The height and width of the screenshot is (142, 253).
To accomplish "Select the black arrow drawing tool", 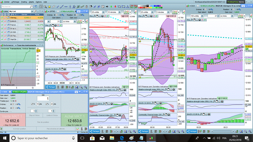I will 107,7.
